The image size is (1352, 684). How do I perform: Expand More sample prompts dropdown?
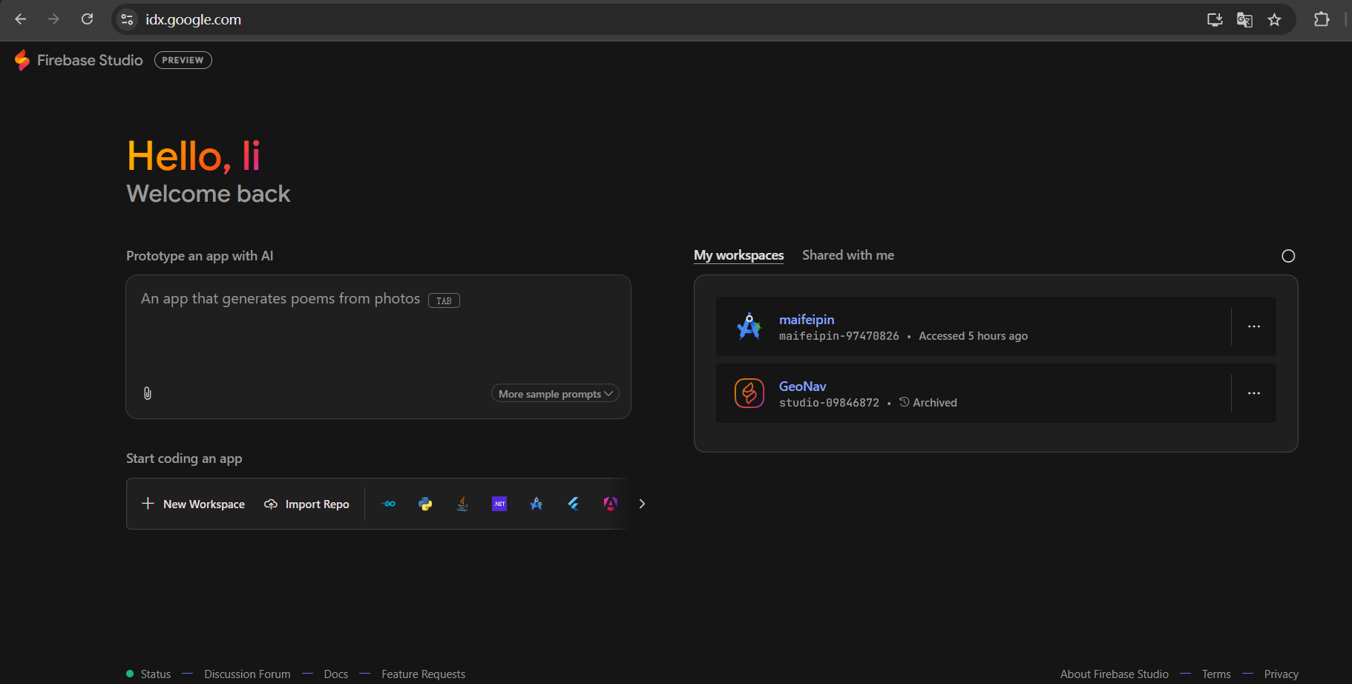pyautogui.click(x=555, y=394)
